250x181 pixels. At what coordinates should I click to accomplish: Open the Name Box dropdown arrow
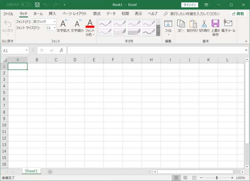[26, 50]
